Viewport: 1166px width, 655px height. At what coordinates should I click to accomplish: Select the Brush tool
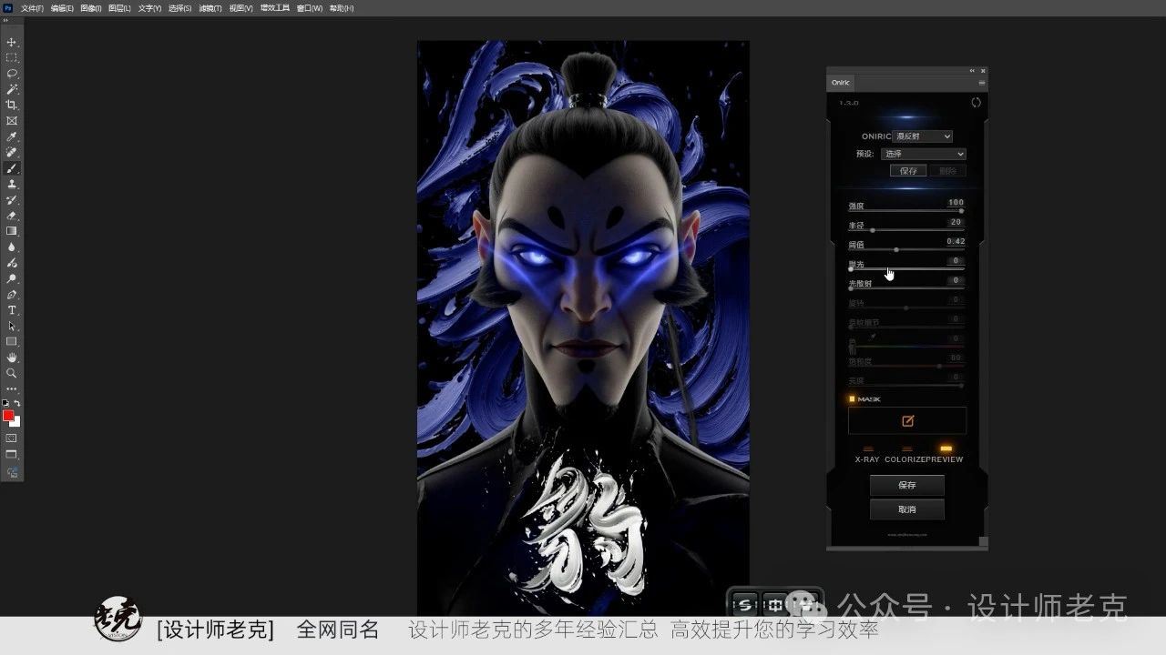12,168
